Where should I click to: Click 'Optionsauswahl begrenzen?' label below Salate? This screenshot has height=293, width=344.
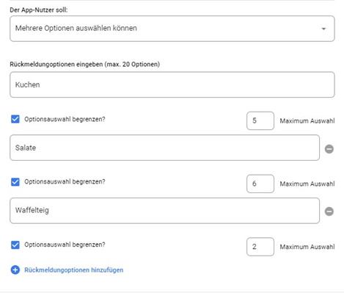(x=65, y=181)
